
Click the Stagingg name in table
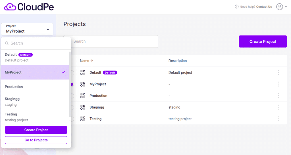[x=97, y=107]
